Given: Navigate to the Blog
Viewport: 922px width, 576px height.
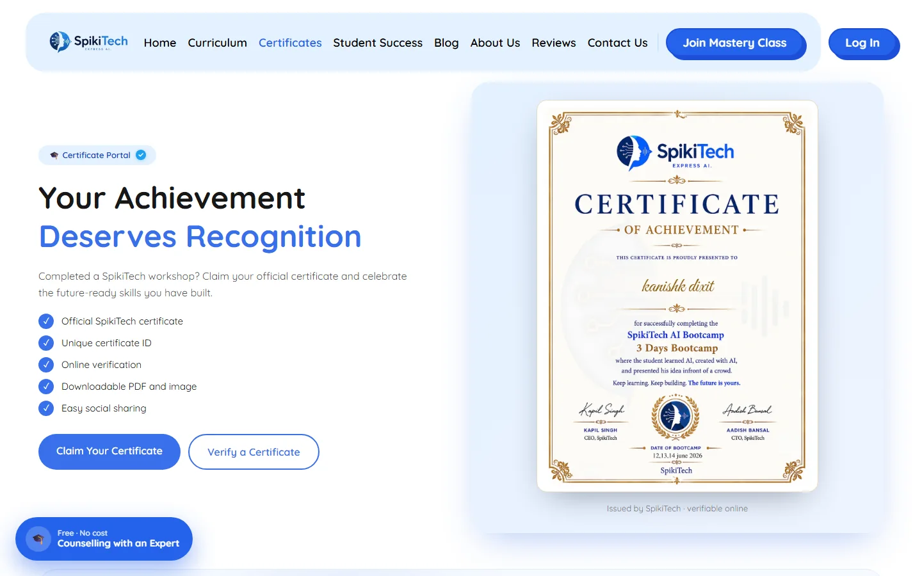Looking at the screenshot, I should [x=446, y=43].
